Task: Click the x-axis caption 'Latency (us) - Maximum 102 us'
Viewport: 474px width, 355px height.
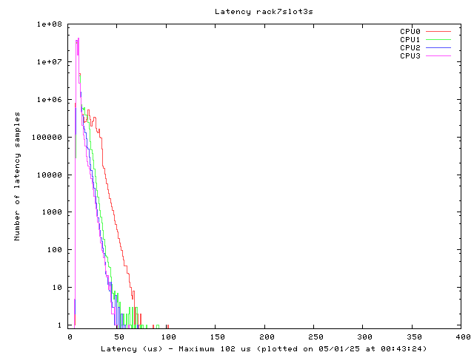Action: click(176, 349)
